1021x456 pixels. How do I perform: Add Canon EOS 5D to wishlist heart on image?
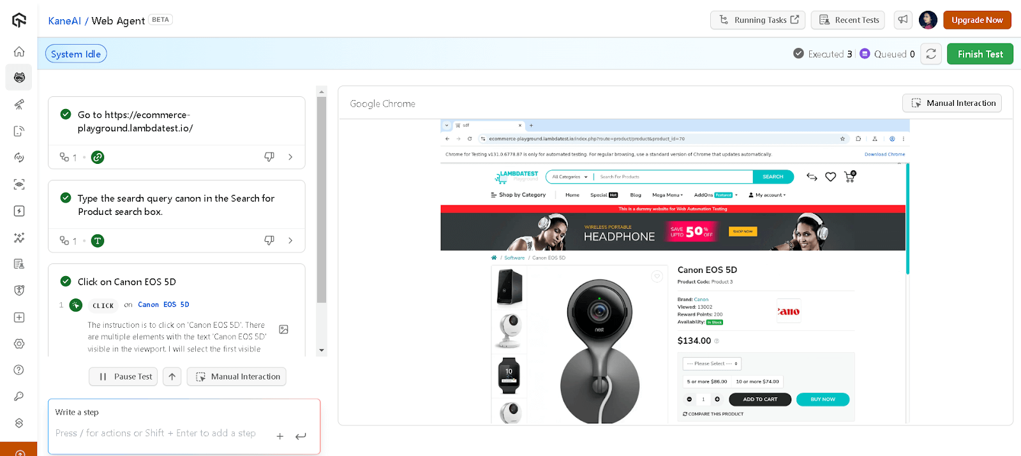point(657,276)
